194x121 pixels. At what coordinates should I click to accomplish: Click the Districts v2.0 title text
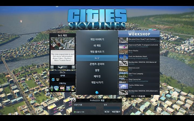click(x=134, y=68)
